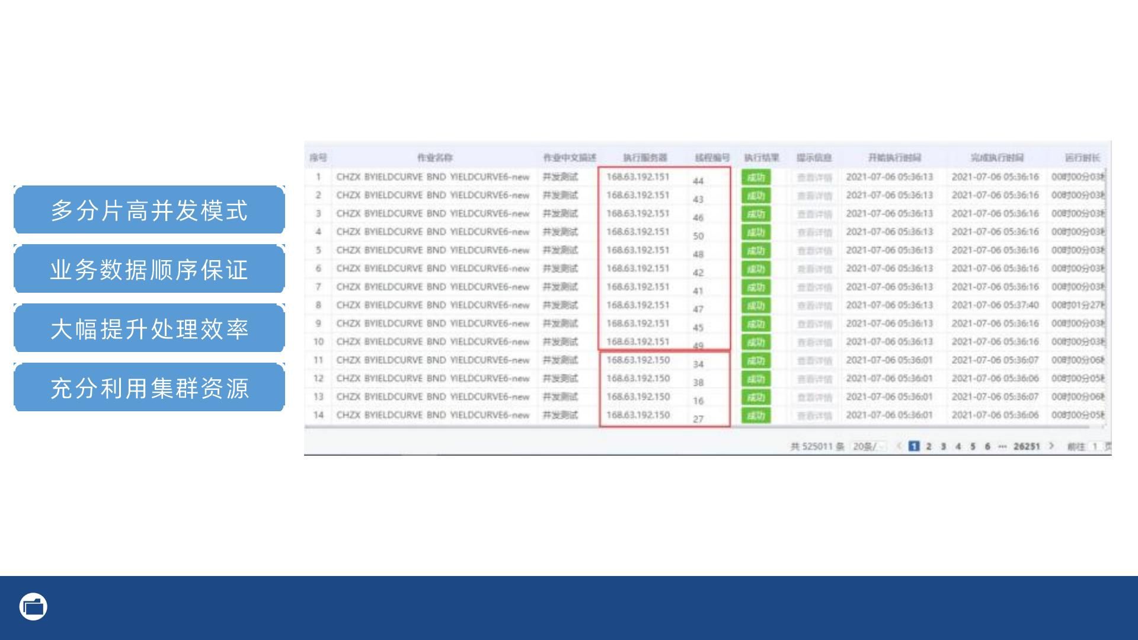Image resolution: width=1138 pixels, height=640 pixels.
Task: Select page 1 in the pagination
Action: [913, 446]
